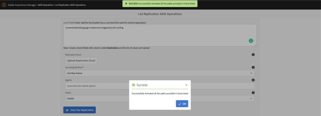Open the info icon beside Replication Excel
The width and height of the screenshot is (321, 116).
point(253,55)
